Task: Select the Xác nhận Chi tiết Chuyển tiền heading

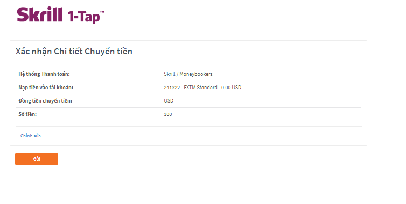Action: [x=74, y=52]
